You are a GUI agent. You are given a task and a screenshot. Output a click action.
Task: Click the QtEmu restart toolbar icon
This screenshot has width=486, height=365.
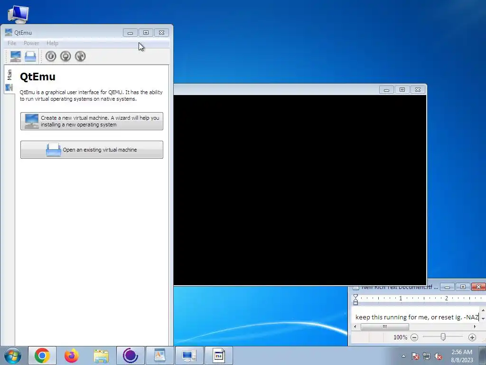click(x=80, y=56)
